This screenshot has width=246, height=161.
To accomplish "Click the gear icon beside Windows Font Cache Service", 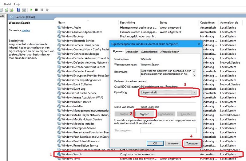I will tap(59, 93).
